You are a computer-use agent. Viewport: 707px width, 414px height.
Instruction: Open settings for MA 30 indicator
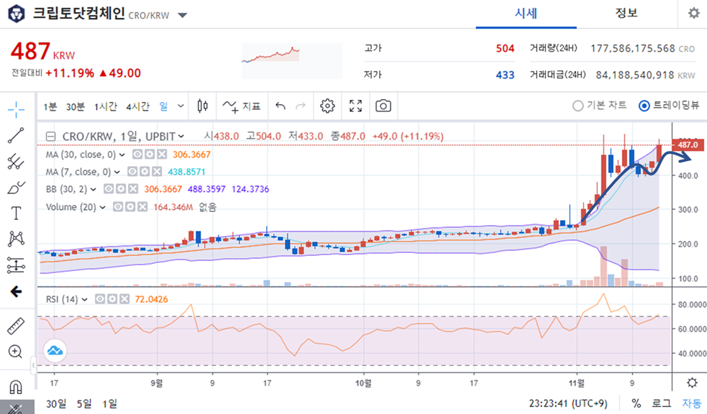coord(150,155)
